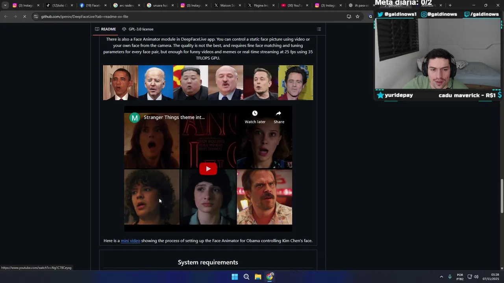
Task: Close the 'uruara' tab
Action: (x=172, y=6)
